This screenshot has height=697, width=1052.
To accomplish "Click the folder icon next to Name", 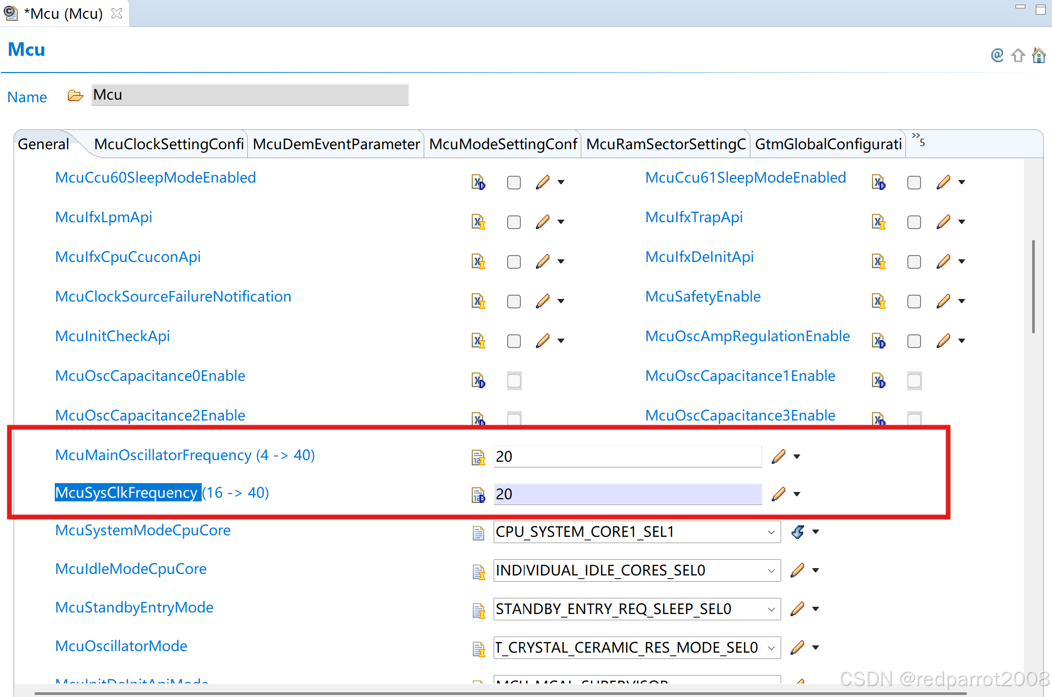I will coord(75,96).
